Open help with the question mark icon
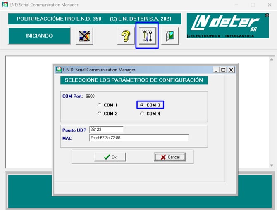277x210 pixels. (x=125, y=36)
